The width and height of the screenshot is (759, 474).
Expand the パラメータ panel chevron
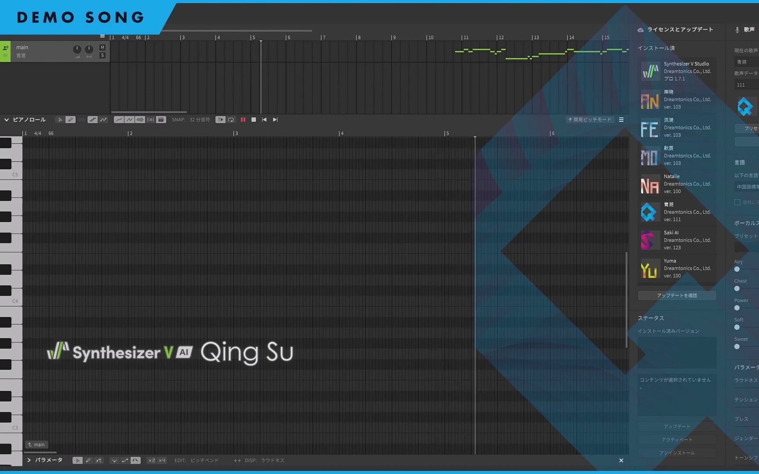click(29, 460)
